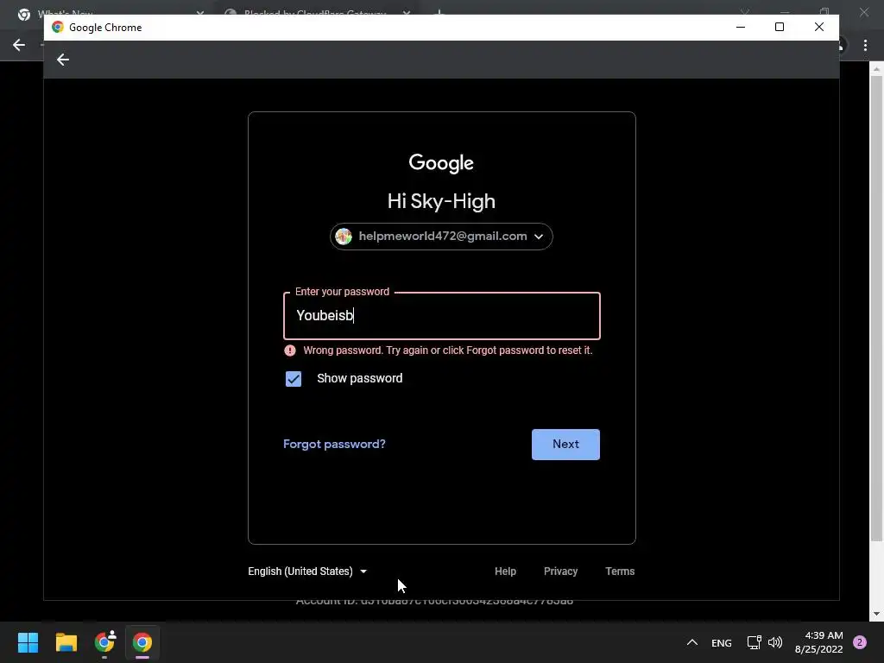Close the Blocked by Cloudflare Gateway tab

407,12
